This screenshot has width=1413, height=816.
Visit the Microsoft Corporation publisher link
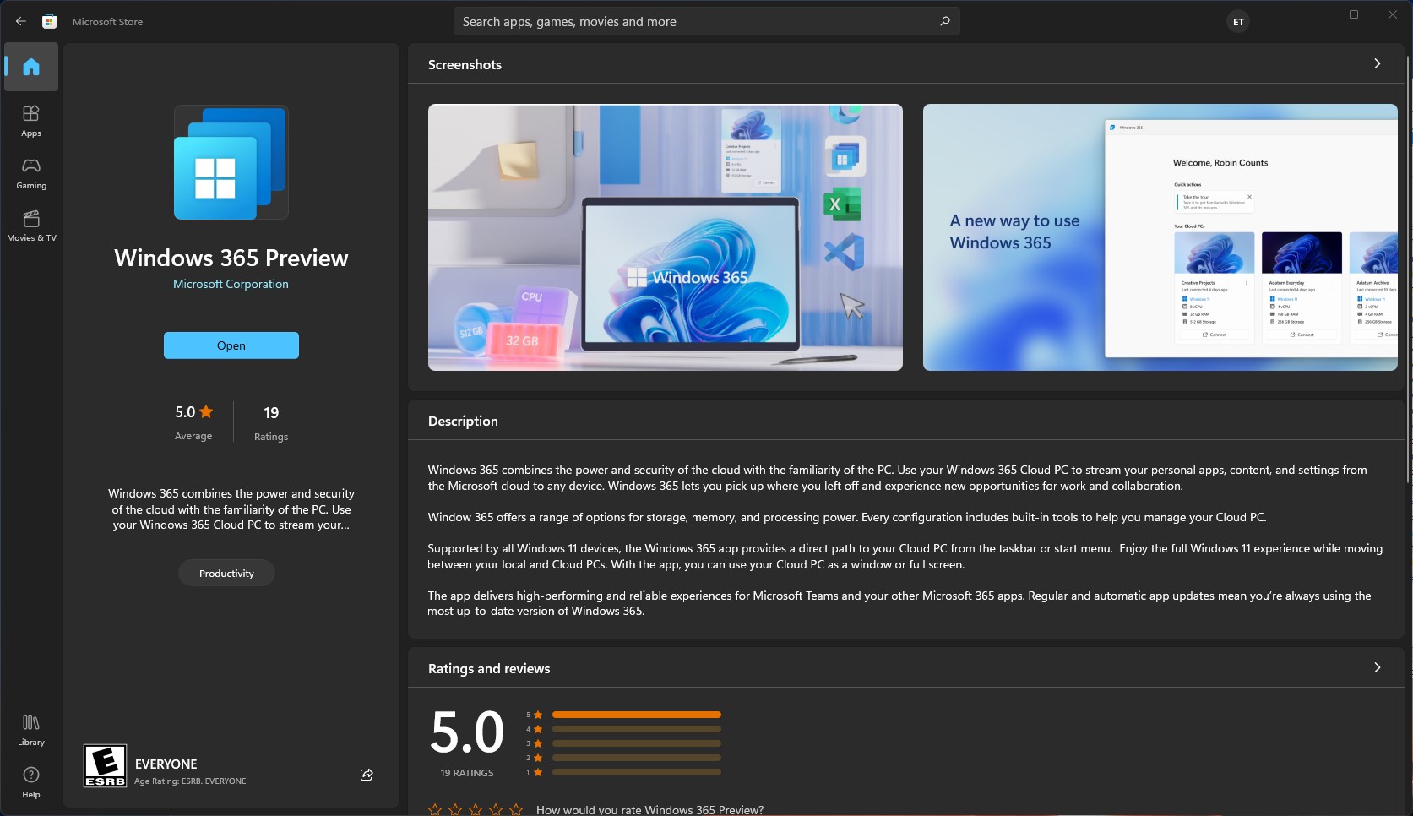231,284
